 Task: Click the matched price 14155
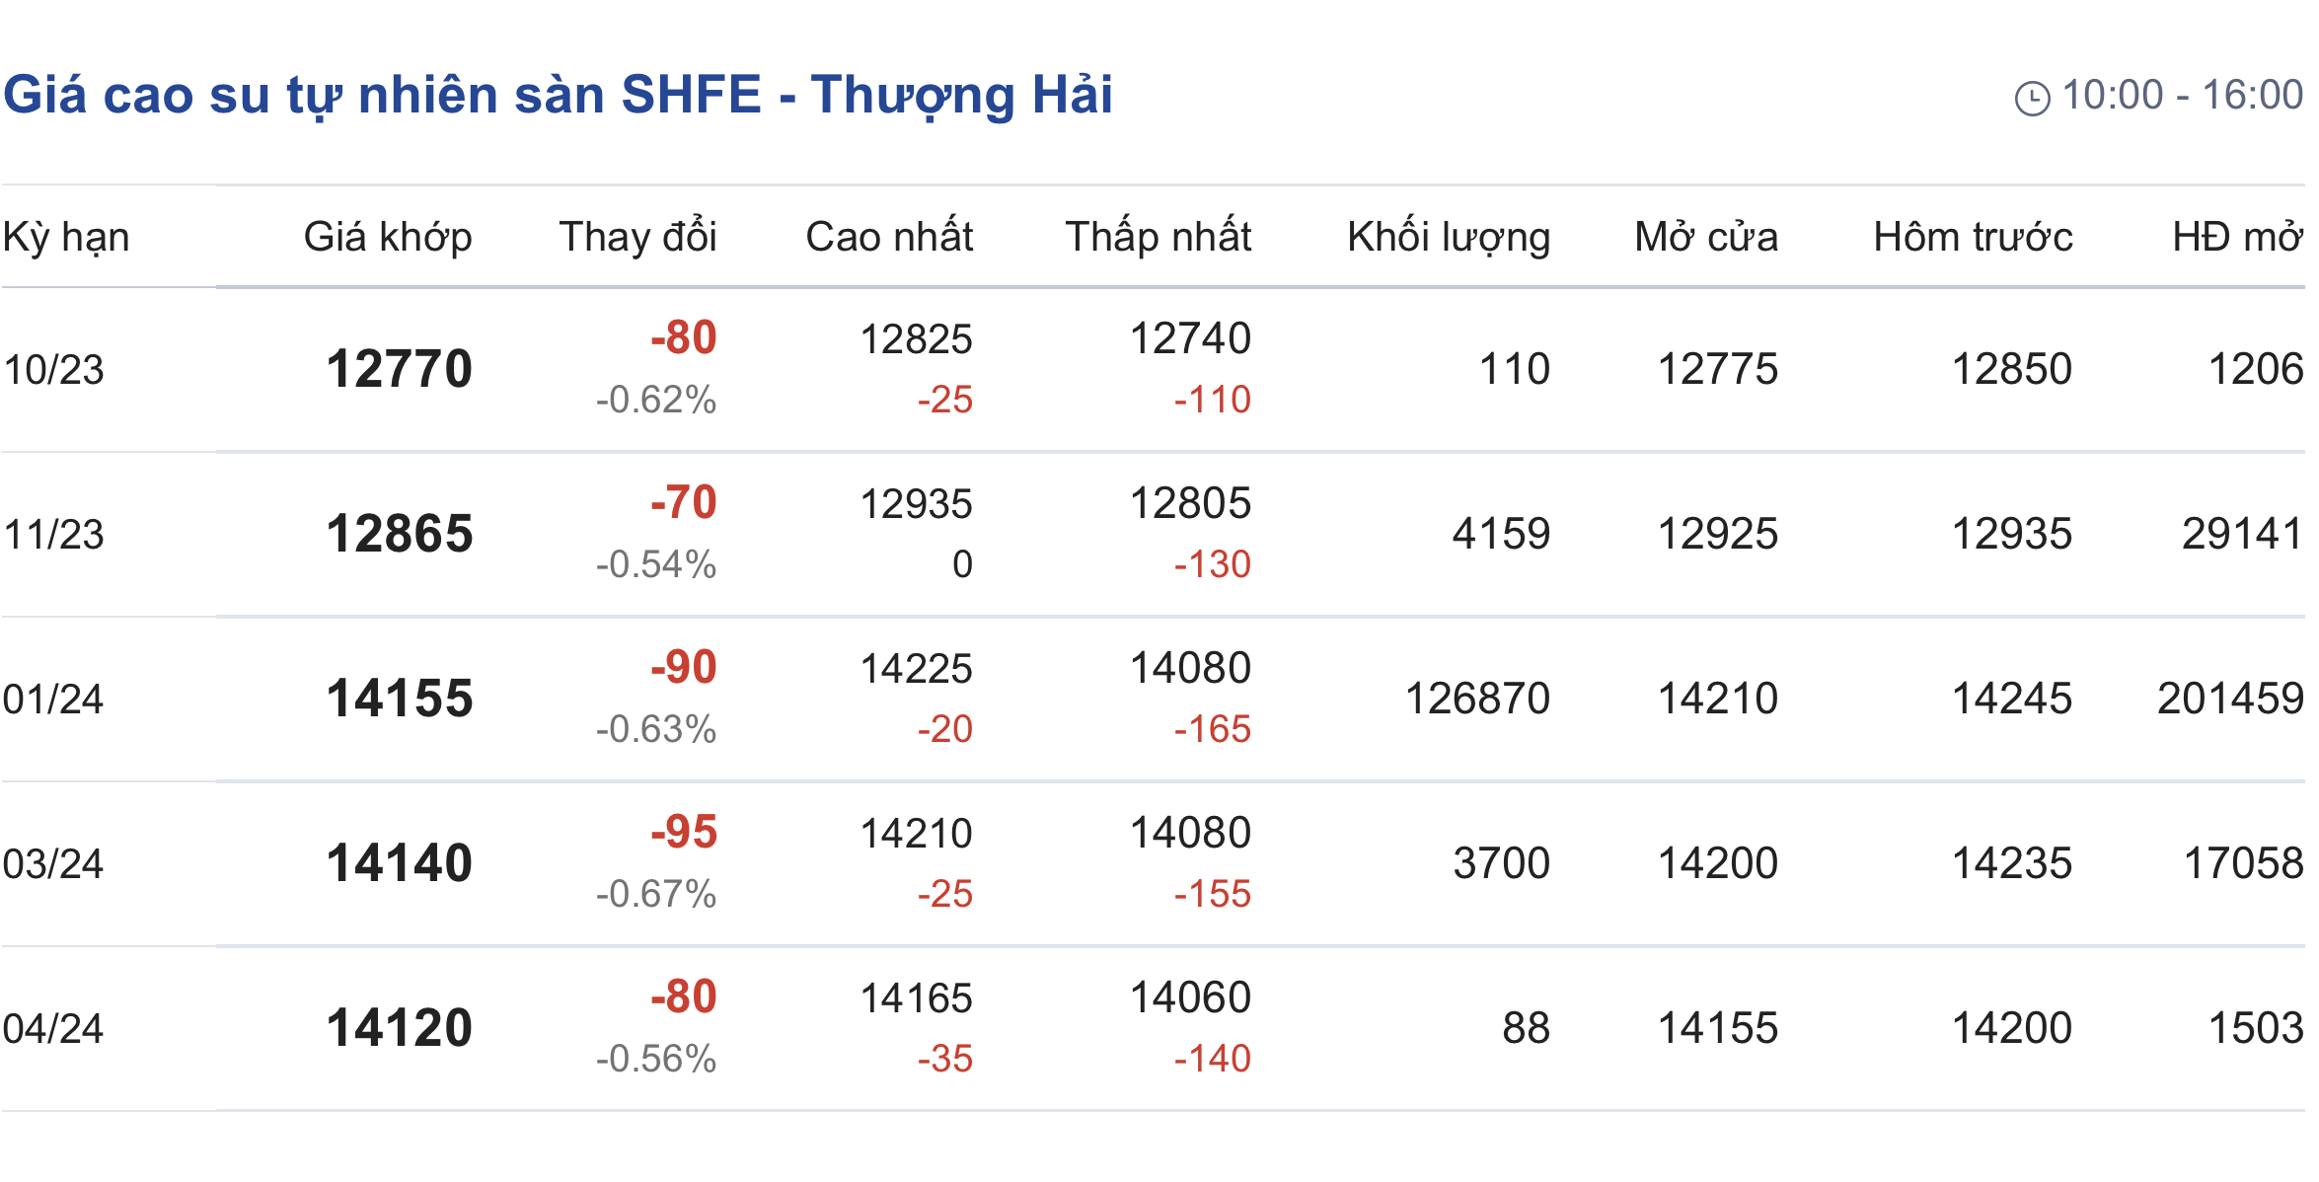[x=400, y=699]
